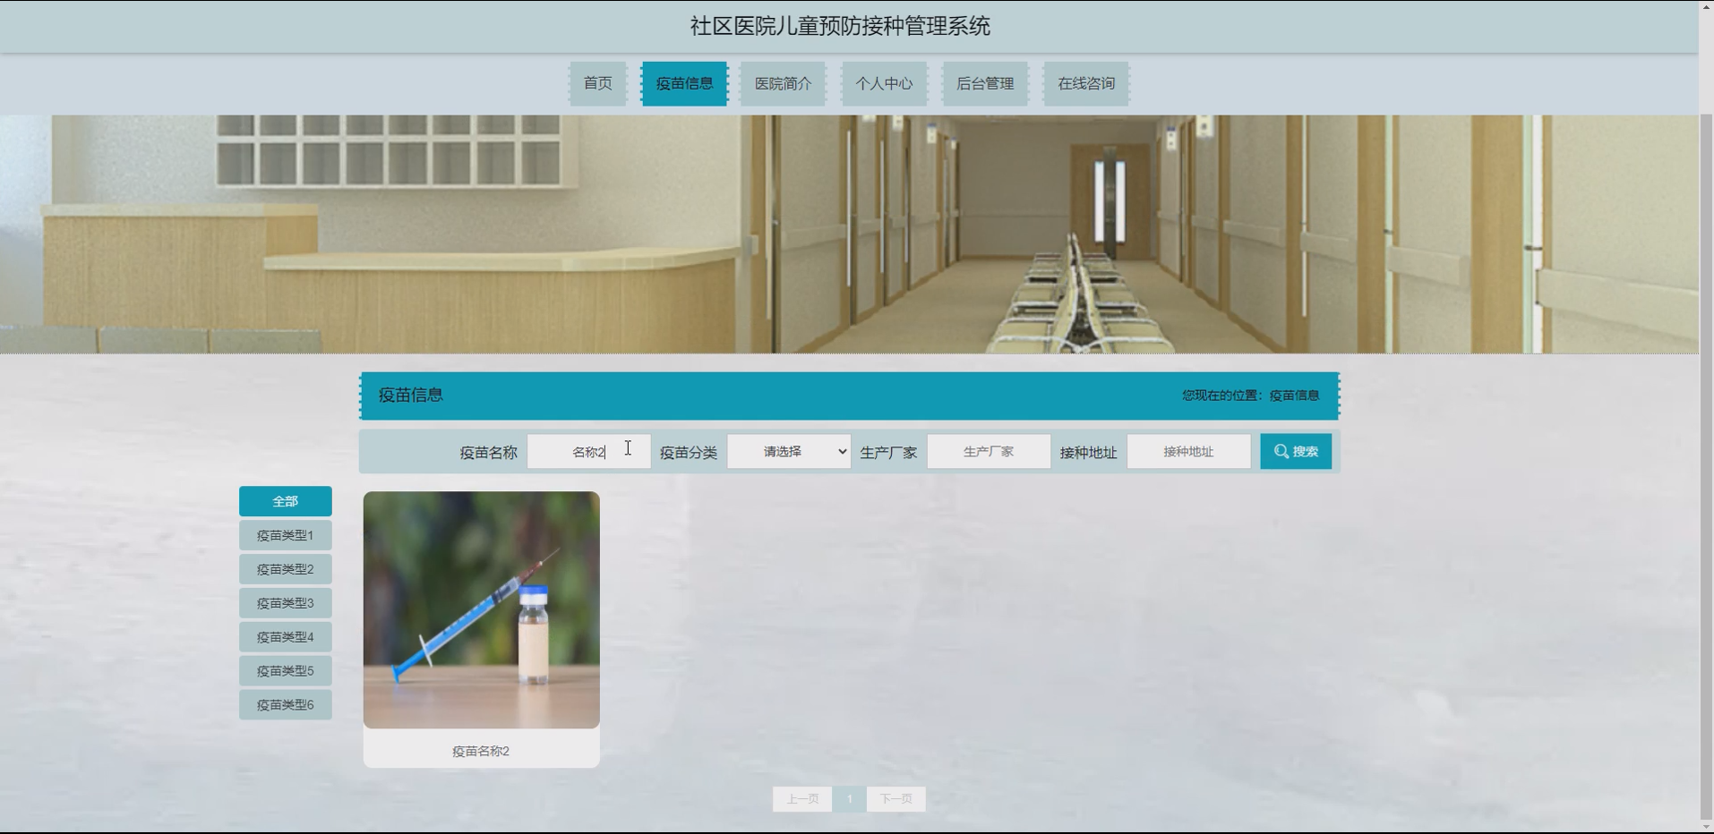1714x834 pixels.
Task: Click the 疫苗信息 section heading
Action: click(x=411, y=396)
